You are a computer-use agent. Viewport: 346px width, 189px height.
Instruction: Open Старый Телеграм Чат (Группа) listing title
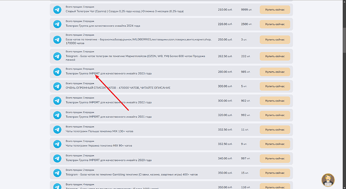[x=124, y=11]
